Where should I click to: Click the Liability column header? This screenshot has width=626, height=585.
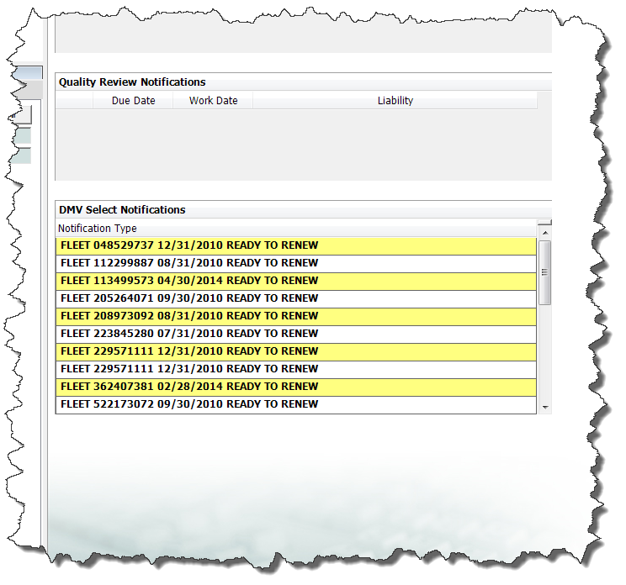point(395,101)
